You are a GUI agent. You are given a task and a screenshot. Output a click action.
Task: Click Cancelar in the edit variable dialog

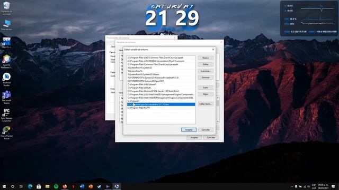tap(206, 130)
